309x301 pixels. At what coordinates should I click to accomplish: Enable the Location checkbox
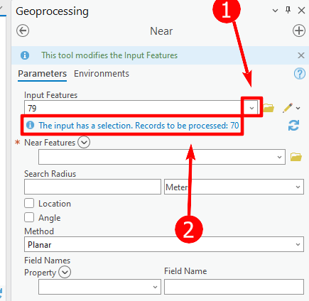29,203
